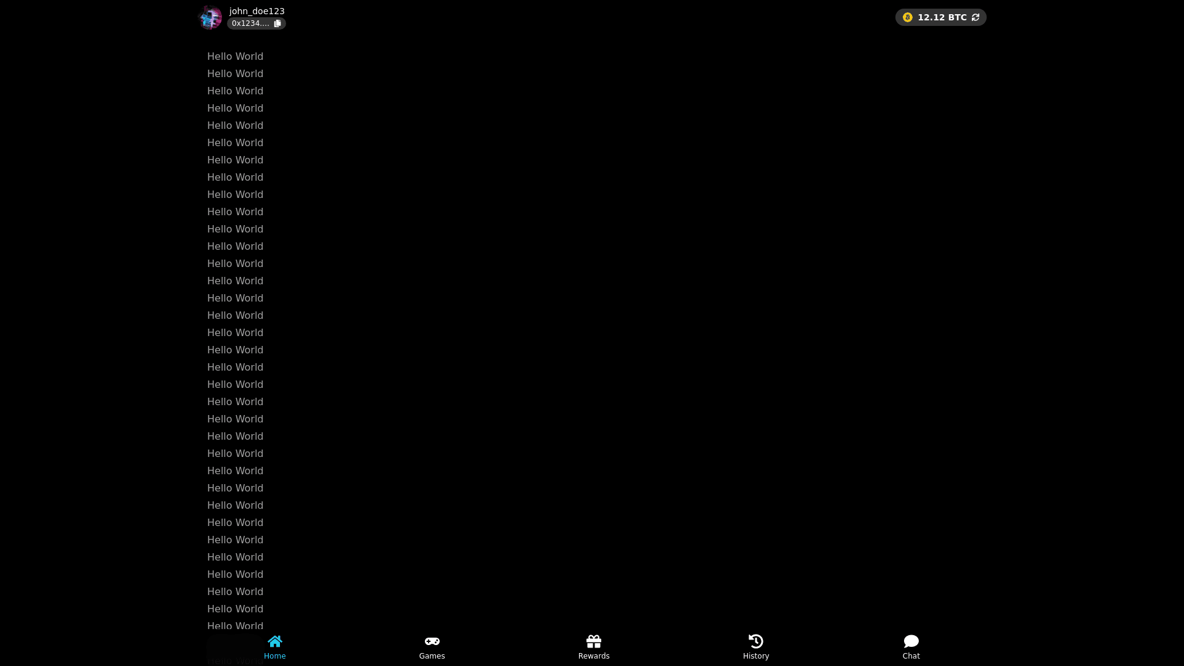
Task: Switch to the Games tab label
Action: (x=432, y=656)
